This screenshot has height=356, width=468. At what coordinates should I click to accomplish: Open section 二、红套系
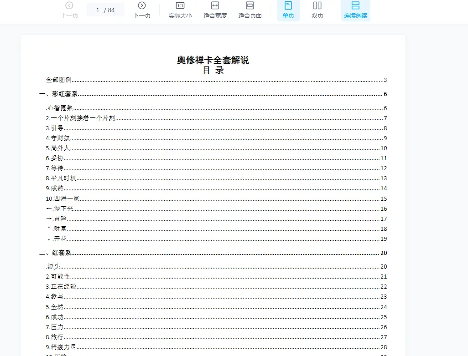tap(213, 253)
